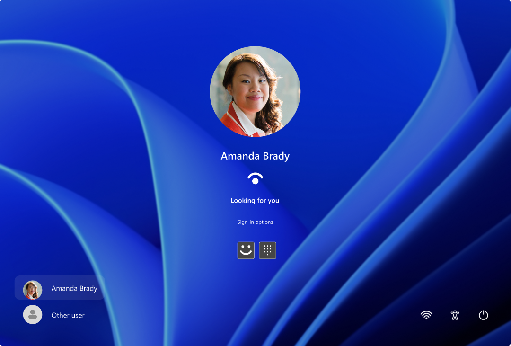Shut down via the power button icon
This screenshot has height=346, width=511.
[x=483, y=315]
